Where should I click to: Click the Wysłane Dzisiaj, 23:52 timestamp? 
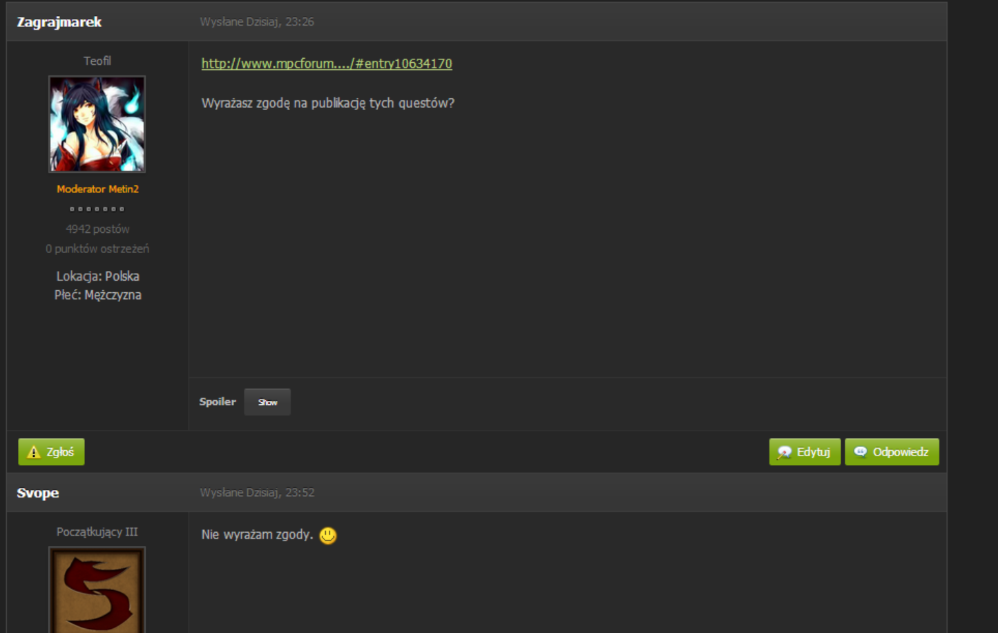[257, 493]
